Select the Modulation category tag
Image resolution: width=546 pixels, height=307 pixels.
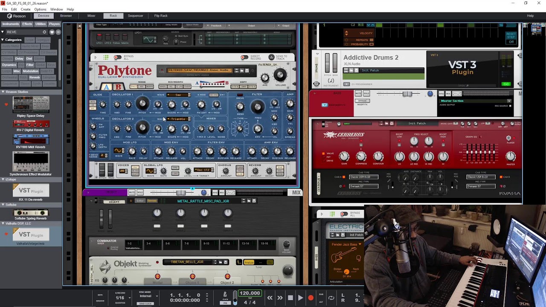(30, 71)
